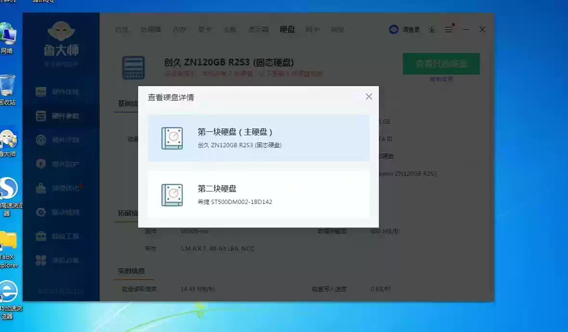
Task: Click the second hard disk icon
Action: (172, 195)
